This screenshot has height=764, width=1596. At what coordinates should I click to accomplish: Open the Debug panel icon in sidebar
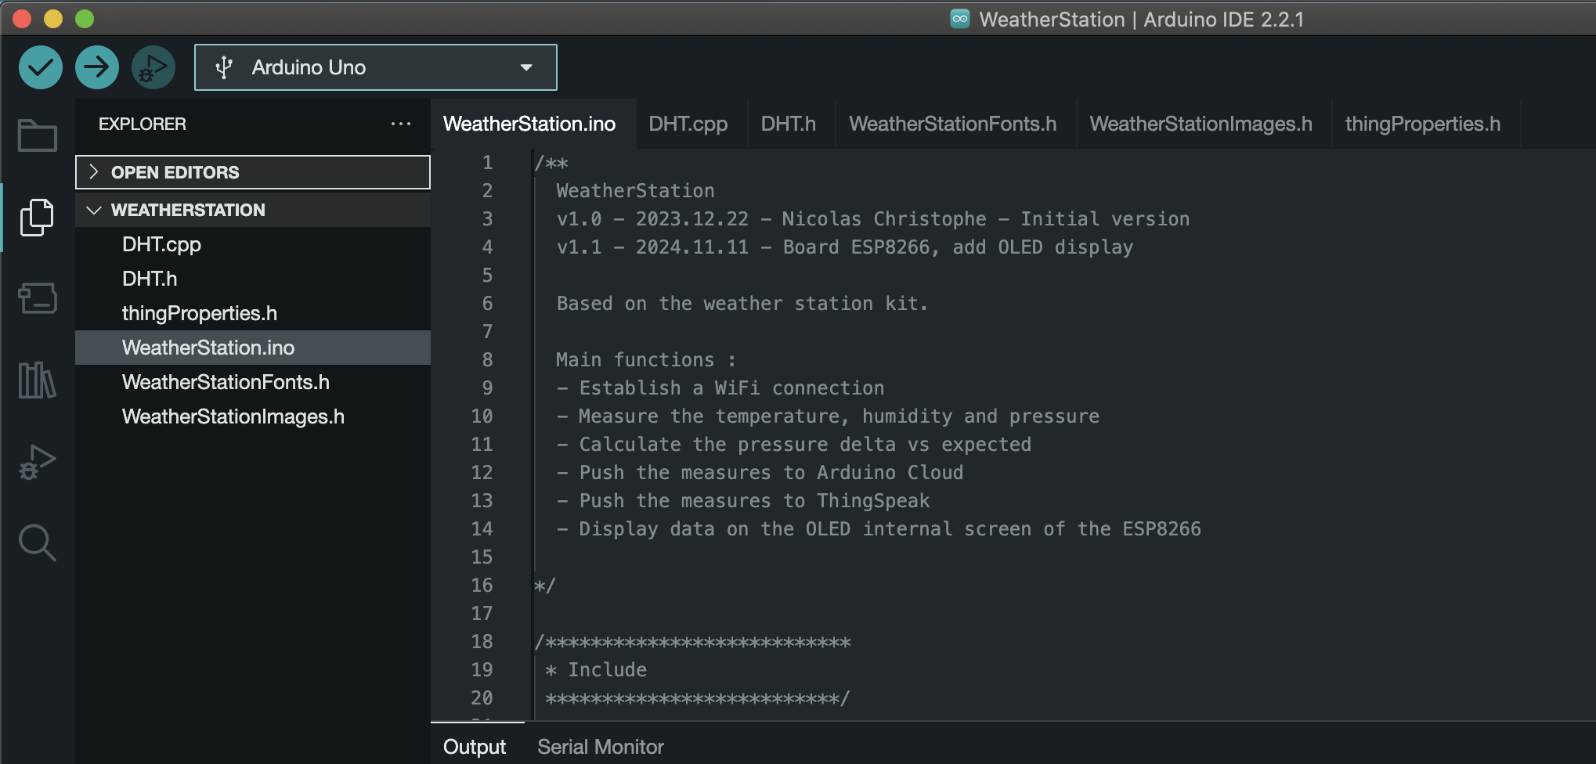[38, 462]
